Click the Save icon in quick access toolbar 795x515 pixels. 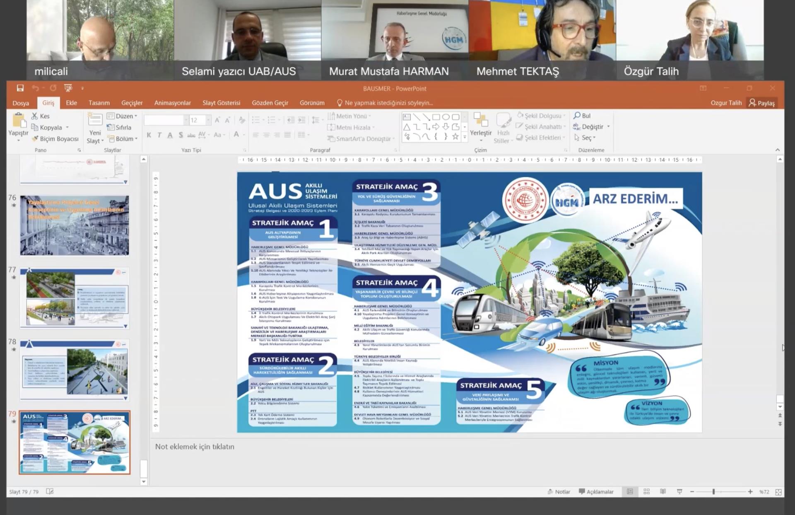(20, 88)
